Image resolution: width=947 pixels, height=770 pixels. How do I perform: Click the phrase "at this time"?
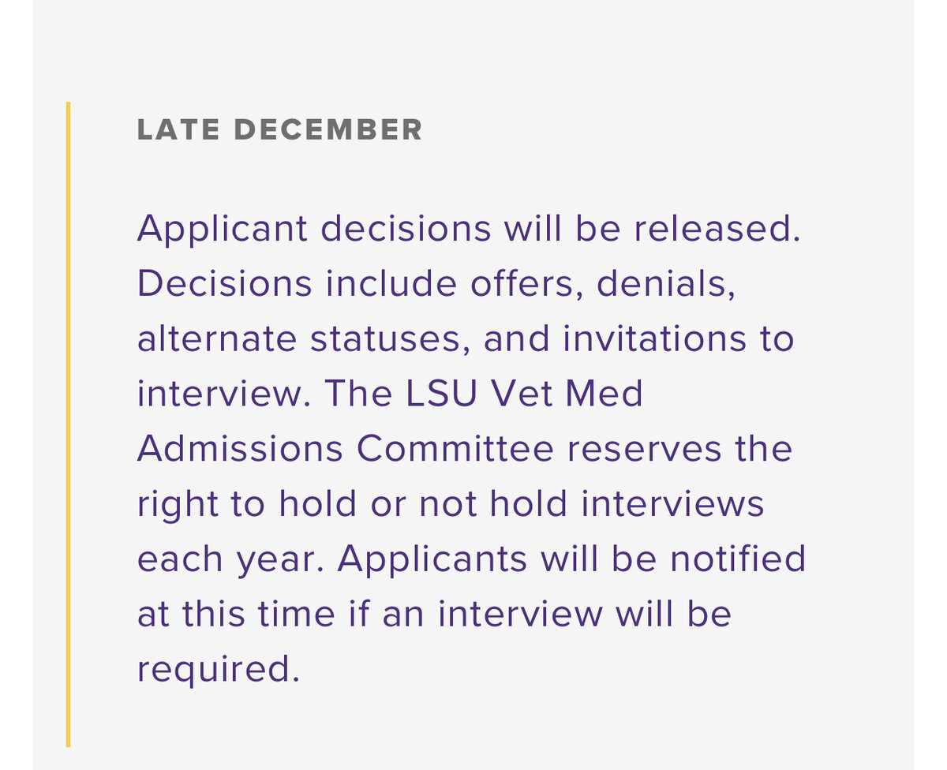pyautogui.click(x=236, y=614)
